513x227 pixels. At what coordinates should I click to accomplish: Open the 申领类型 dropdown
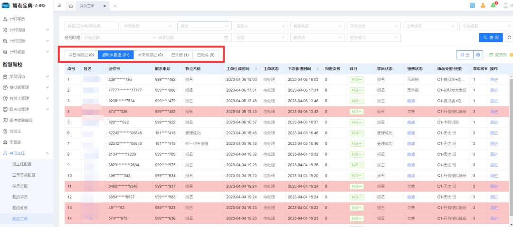(148, 26)
